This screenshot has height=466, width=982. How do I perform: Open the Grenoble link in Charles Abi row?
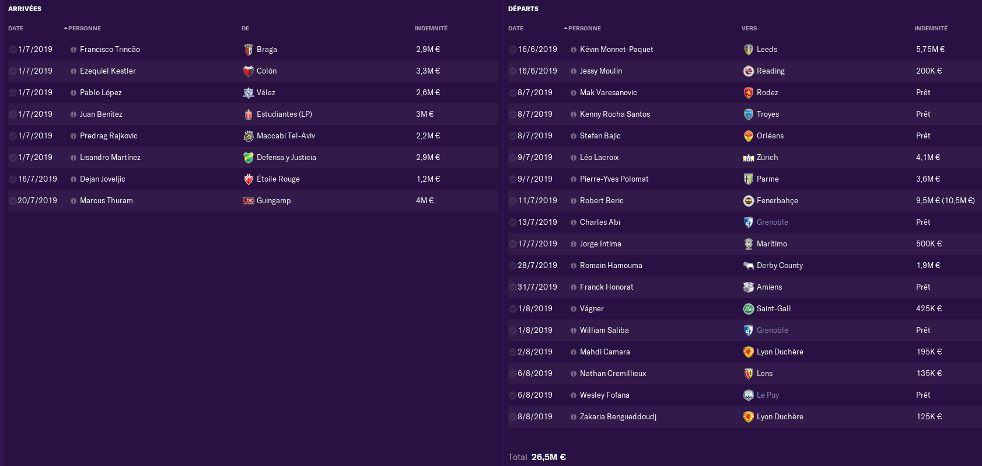[x=772, y=222]
